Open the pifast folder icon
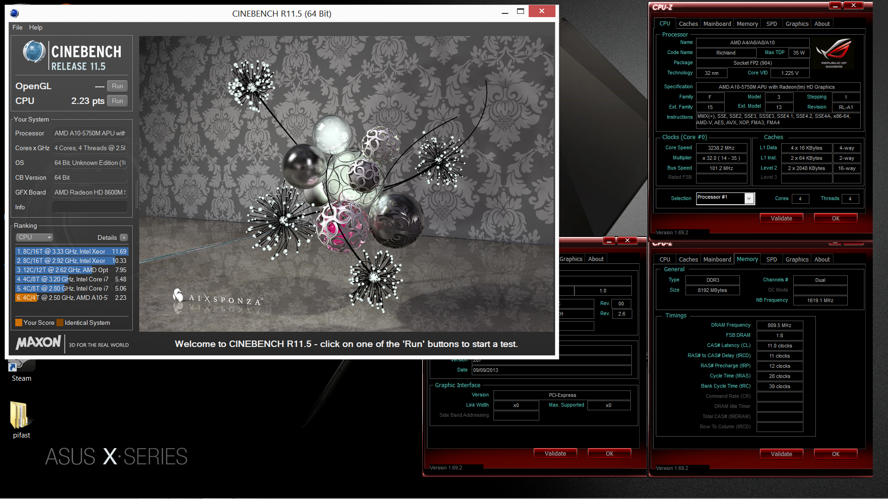The image size is (888, 499). point(21,420)
